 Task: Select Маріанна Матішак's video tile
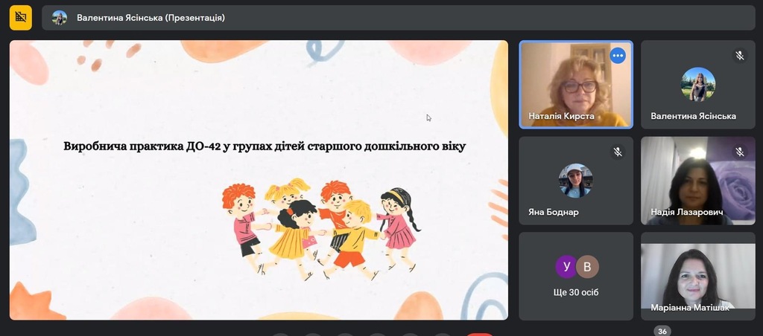(698, 275)
